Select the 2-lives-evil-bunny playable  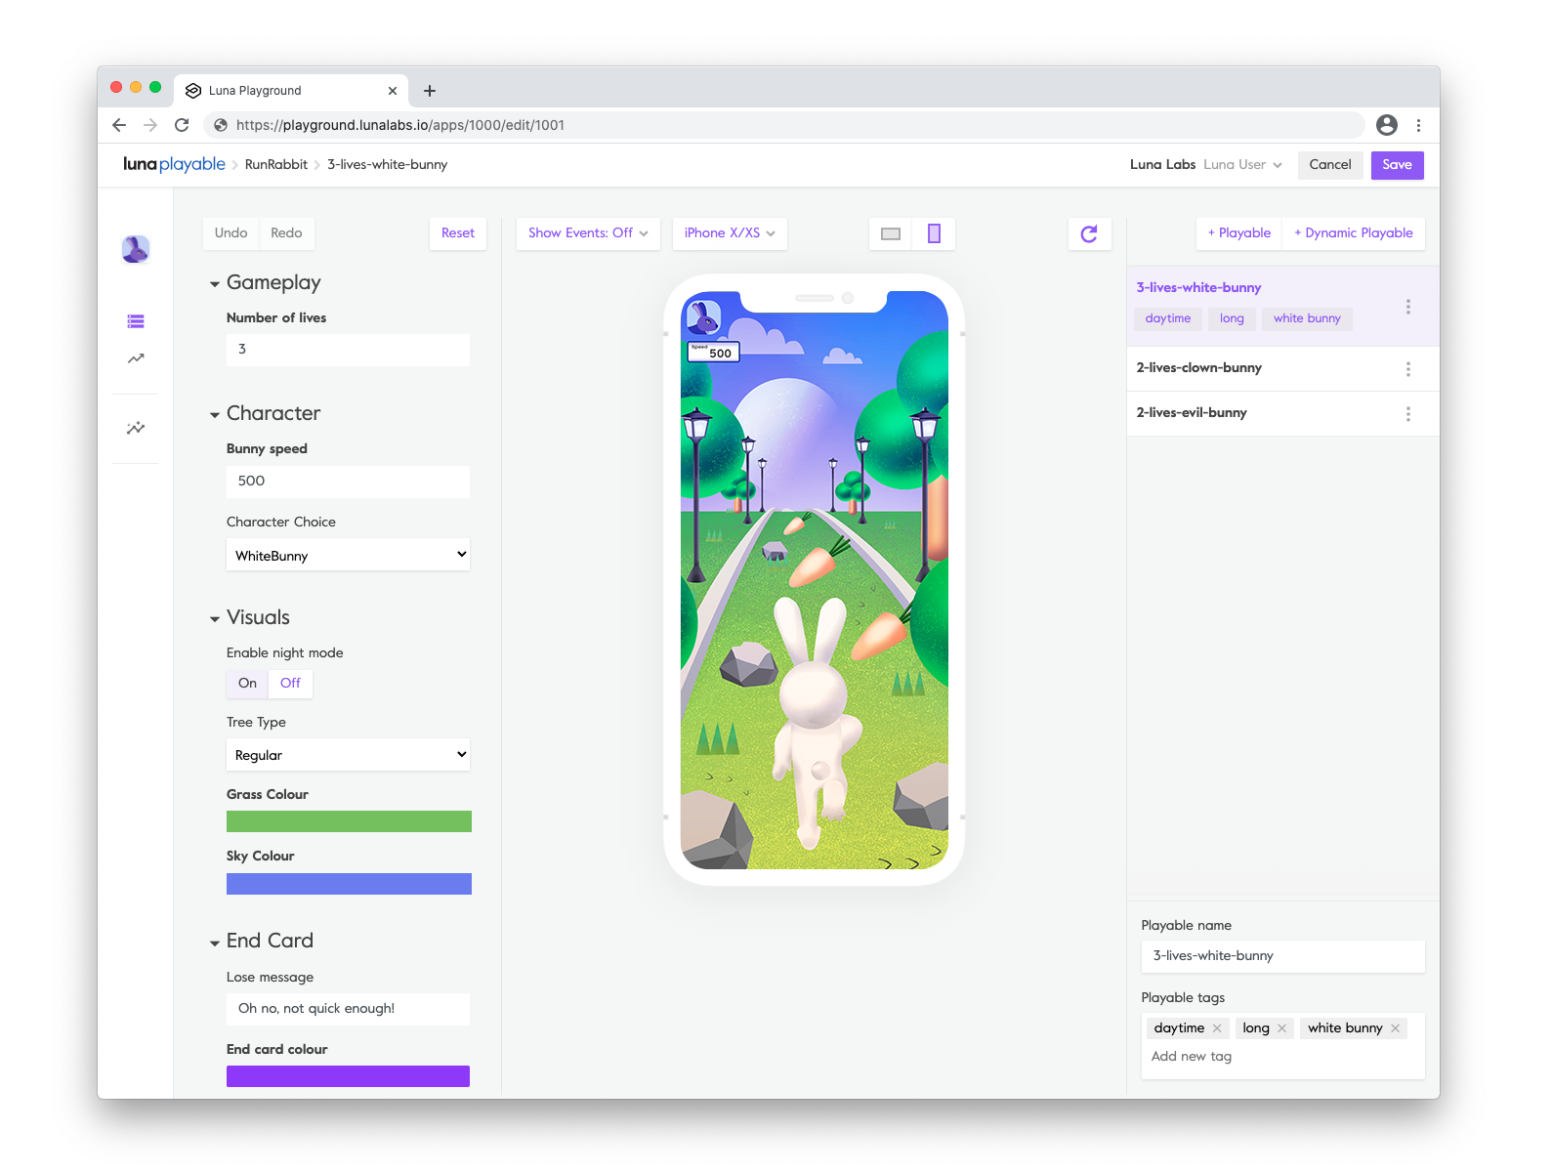1192,413
